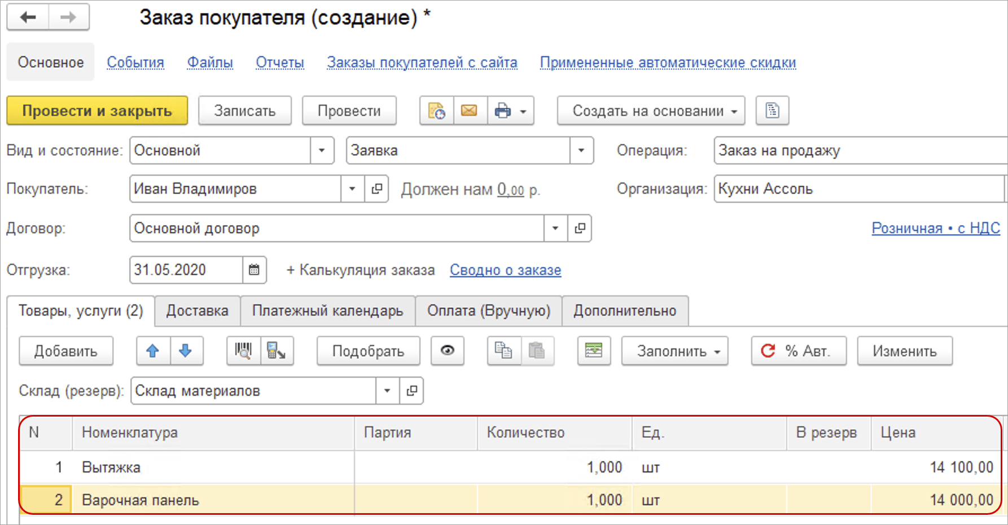This screenshot has height=525, width=1008.
Task: Expand the Покупатель dropdown arrow
Action: [352, 189]
